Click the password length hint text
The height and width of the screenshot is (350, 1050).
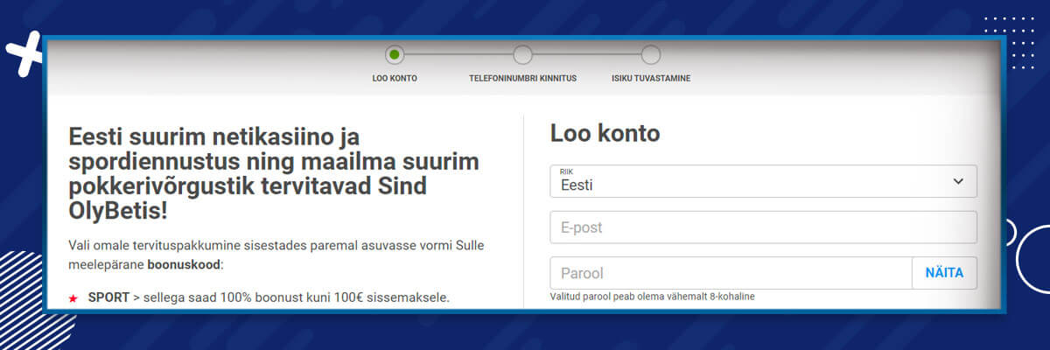pos(652,297)
